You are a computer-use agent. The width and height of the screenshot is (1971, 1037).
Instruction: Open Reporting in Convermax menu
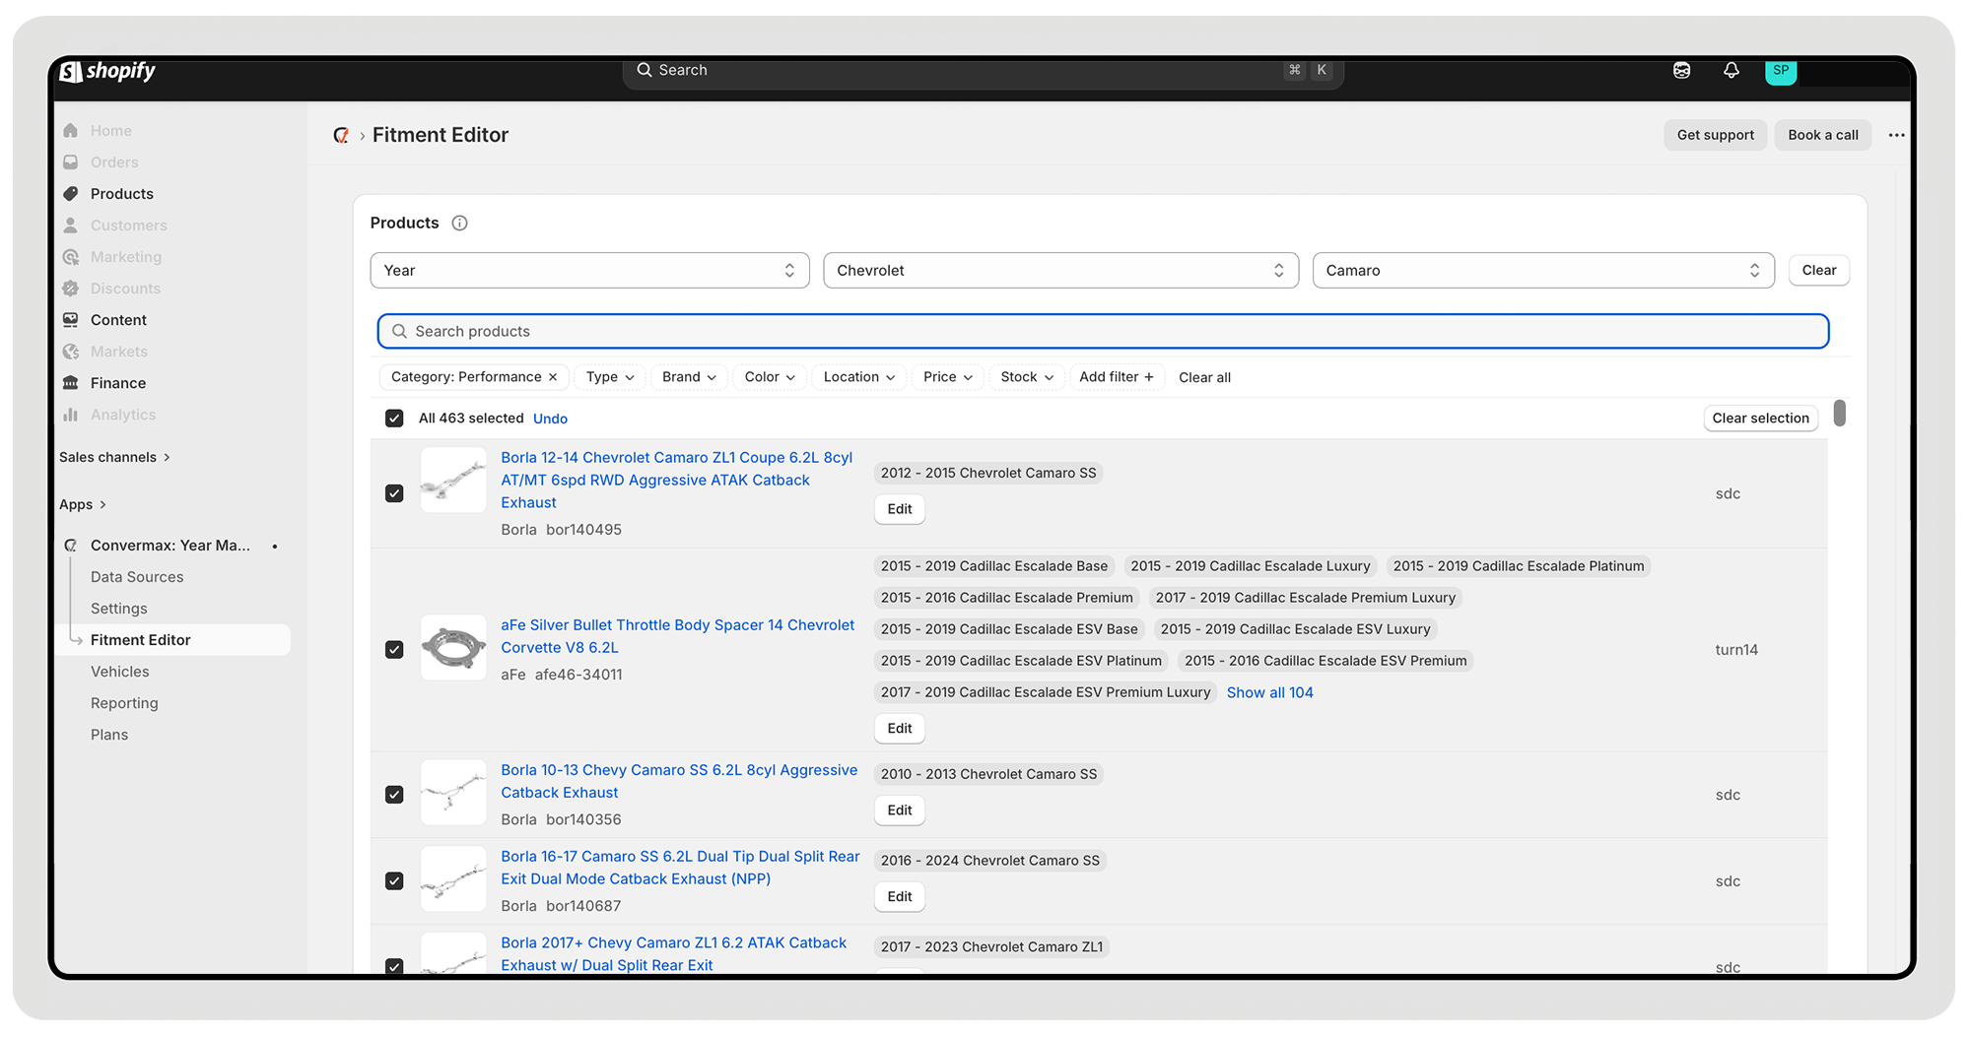(124, 703)
